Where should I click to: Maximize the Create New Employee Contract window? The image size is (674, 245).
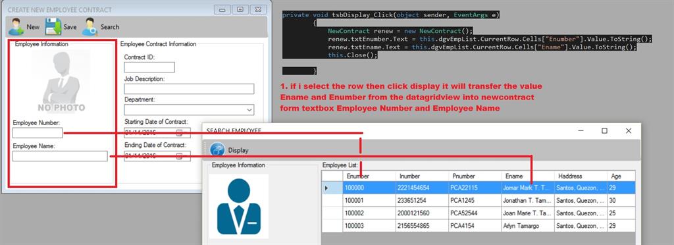[240, 9]
